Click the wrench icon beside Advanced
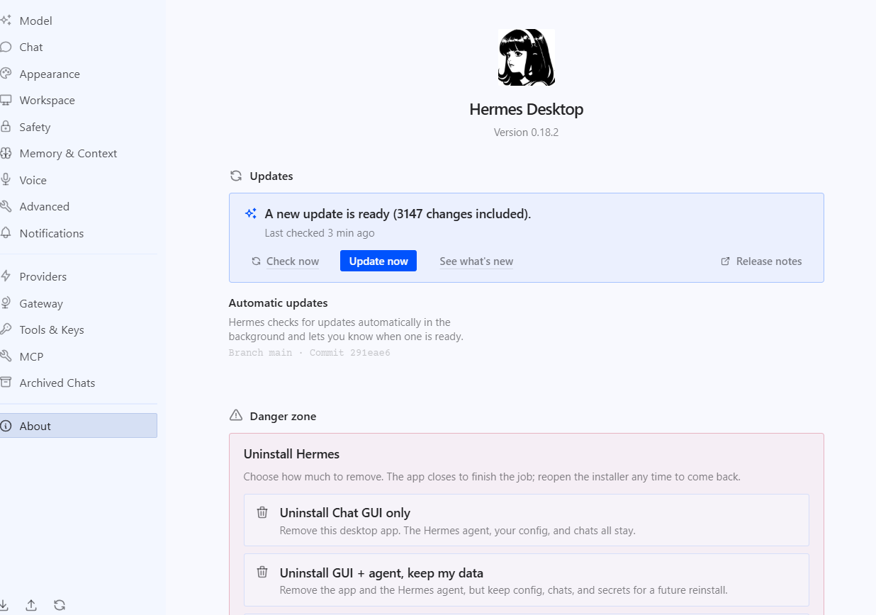876x615 pixels. 6,206
